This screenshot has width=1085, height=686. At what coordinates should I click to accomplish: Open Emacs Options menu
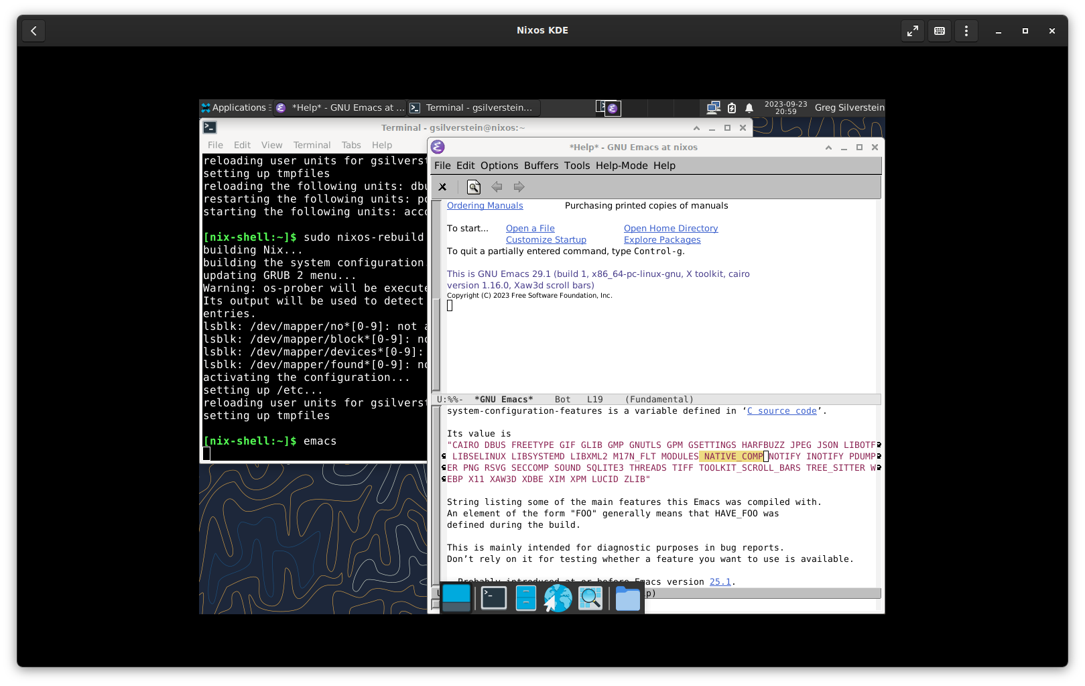tap(499, 166)
